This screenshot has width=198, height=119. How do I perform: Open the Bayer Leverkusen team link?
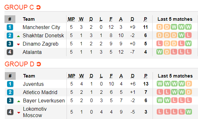(44, 100)
